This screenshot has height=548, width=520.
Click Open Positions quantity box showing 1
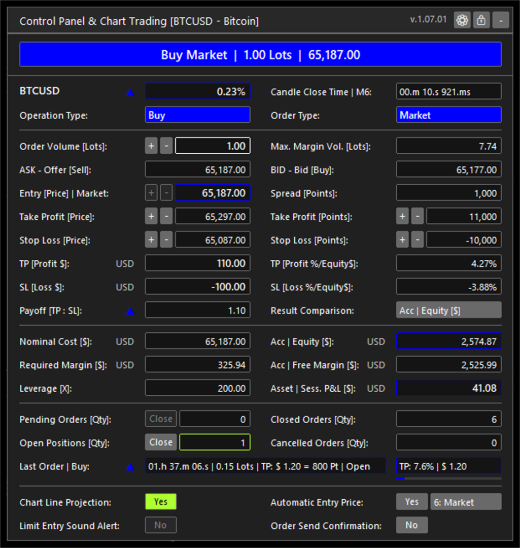point(215,442)
